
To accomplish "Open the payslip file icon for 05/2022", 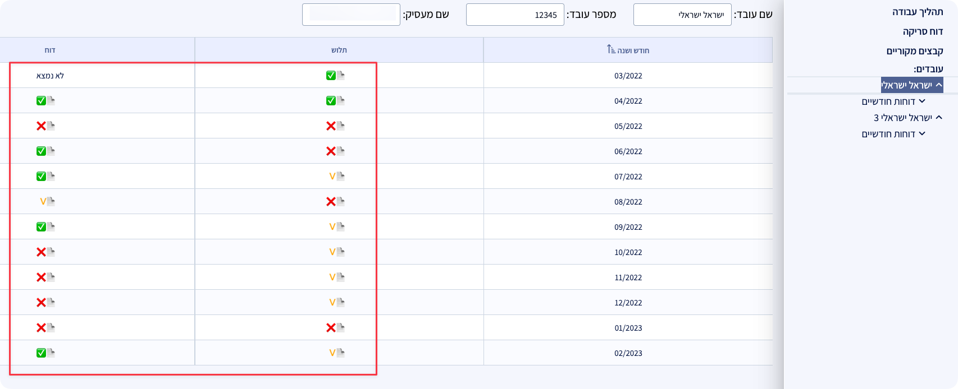I will (340, 126).
